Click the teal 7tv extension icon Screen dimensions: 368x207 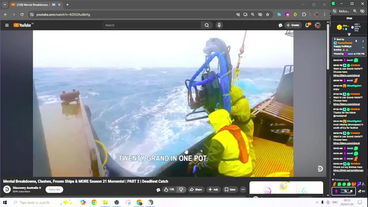click(x=279, y=14)
